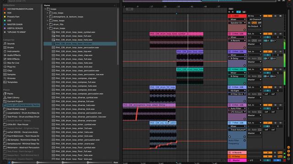Set track 1 monitor to Auto

pyautogui.click(x=254, y=23)
